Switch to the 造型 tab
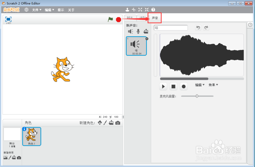Screen dimensions: 255x167 pyautogui.click(x=143, y=18)
